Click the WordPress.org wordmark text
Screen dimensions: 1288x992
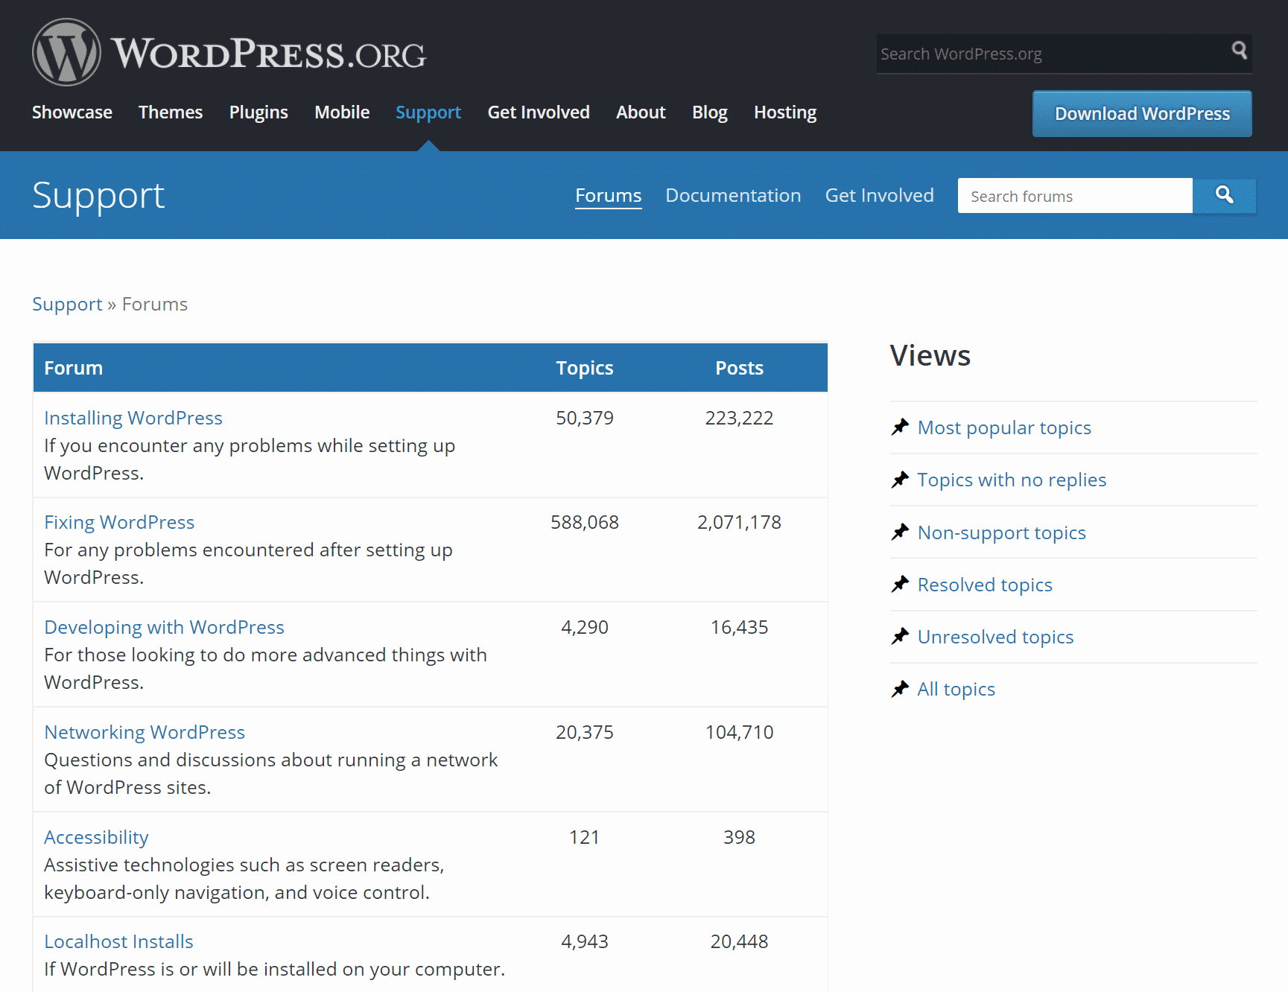pyautogui.click(x=269, y=54)
